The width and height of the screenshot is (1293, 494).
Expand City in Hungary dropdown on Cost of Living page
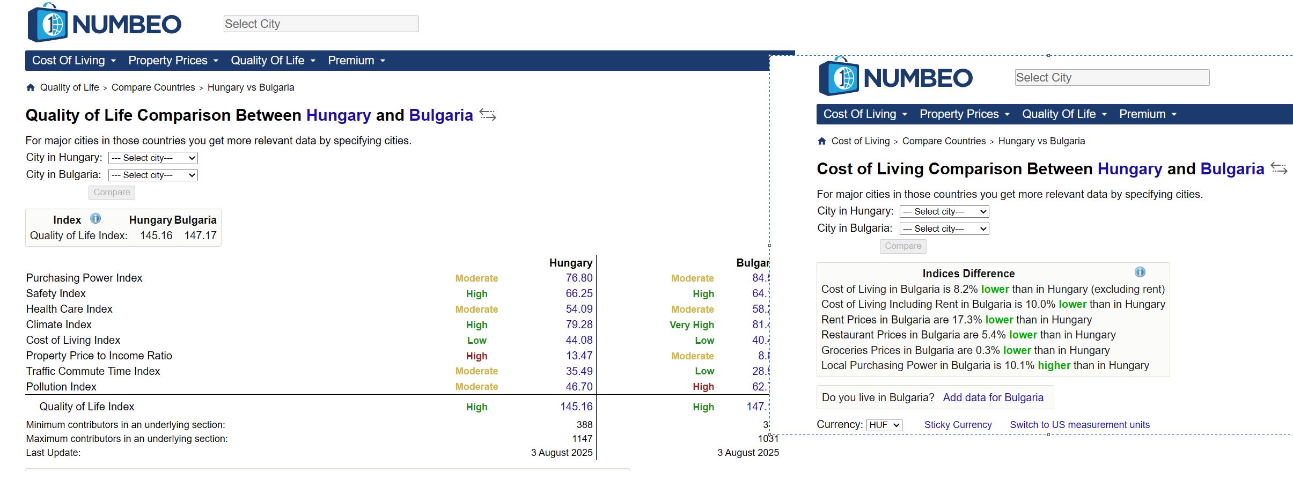[944, 211]
